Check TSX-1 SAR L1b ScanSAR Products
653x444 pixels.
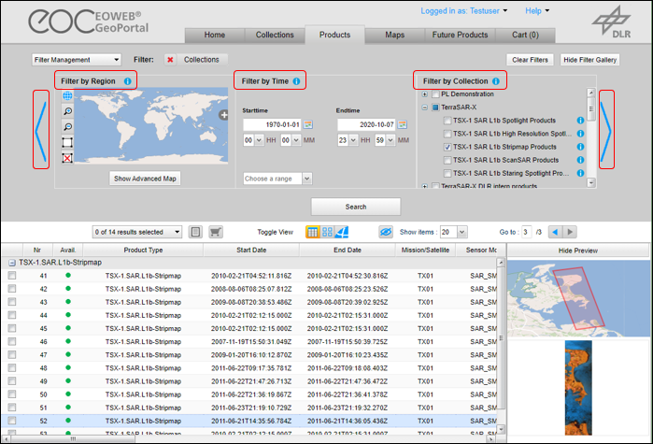pyautogui.click(x=447, y=160)
